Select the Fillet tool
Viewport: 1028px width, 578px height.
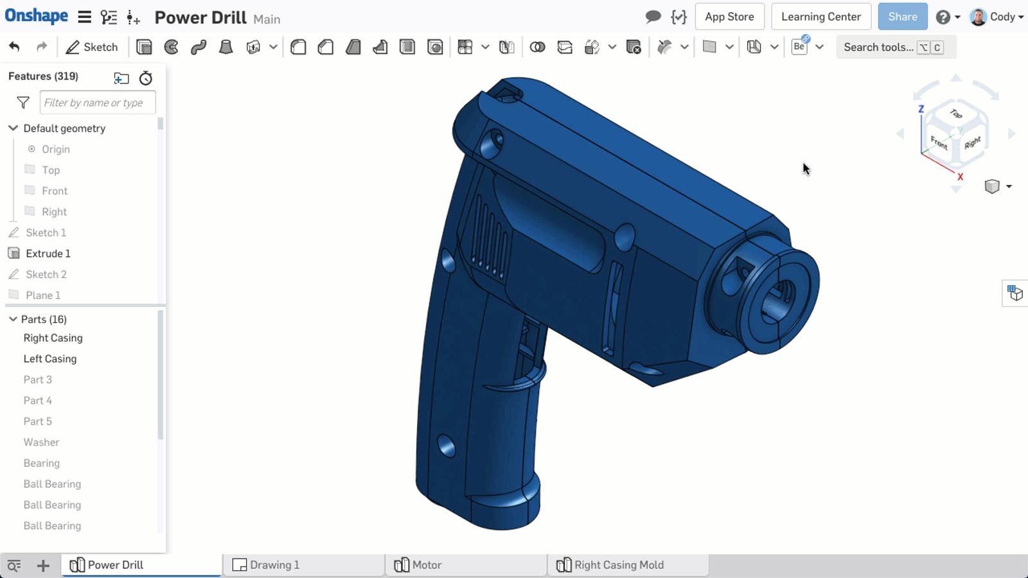297,47
